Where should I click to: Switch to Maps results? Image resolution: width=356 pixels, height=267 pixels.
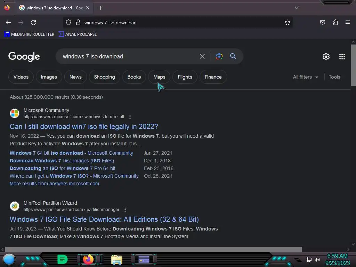[x=159, y=77]
